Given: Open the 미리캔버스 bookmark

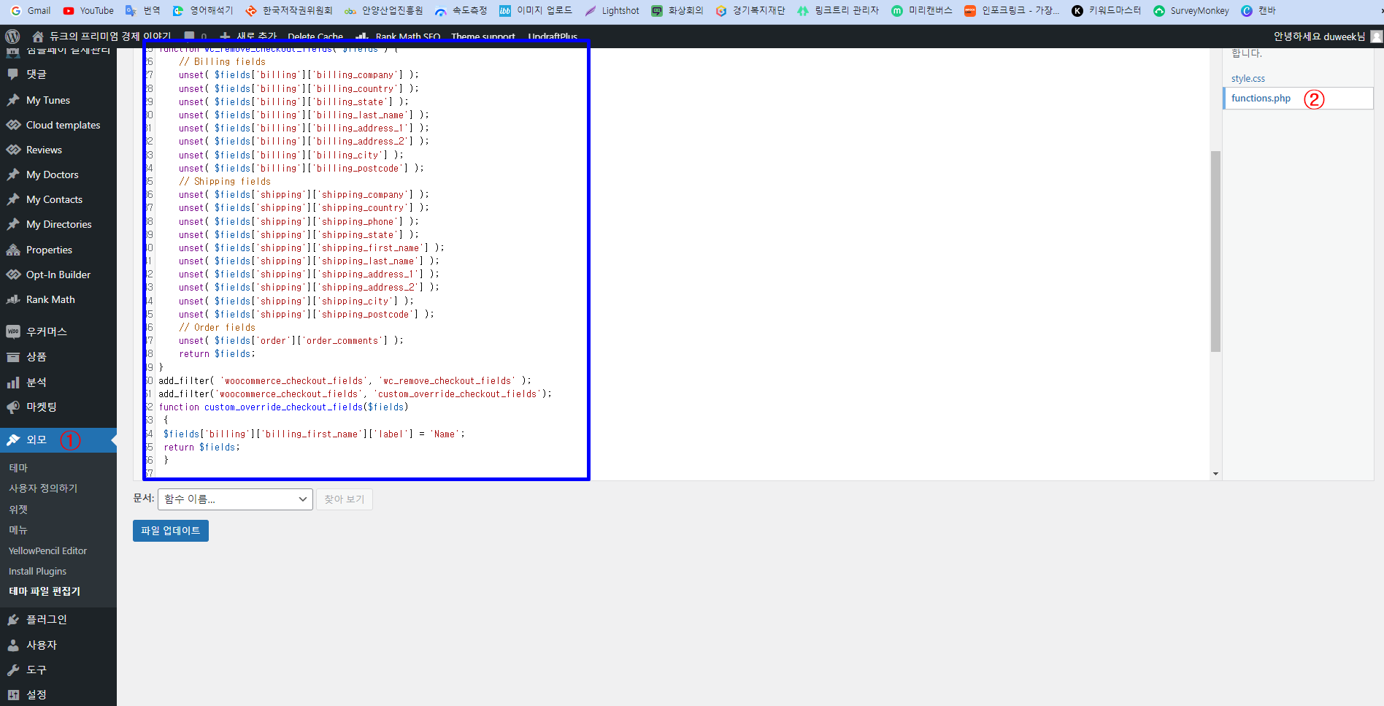Looking at the screenshot, I should tap(922, 10).
